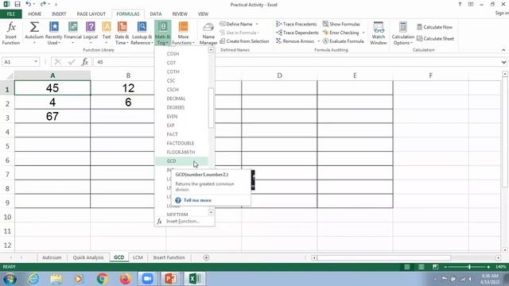Open the FILE tab

[10, 14]
